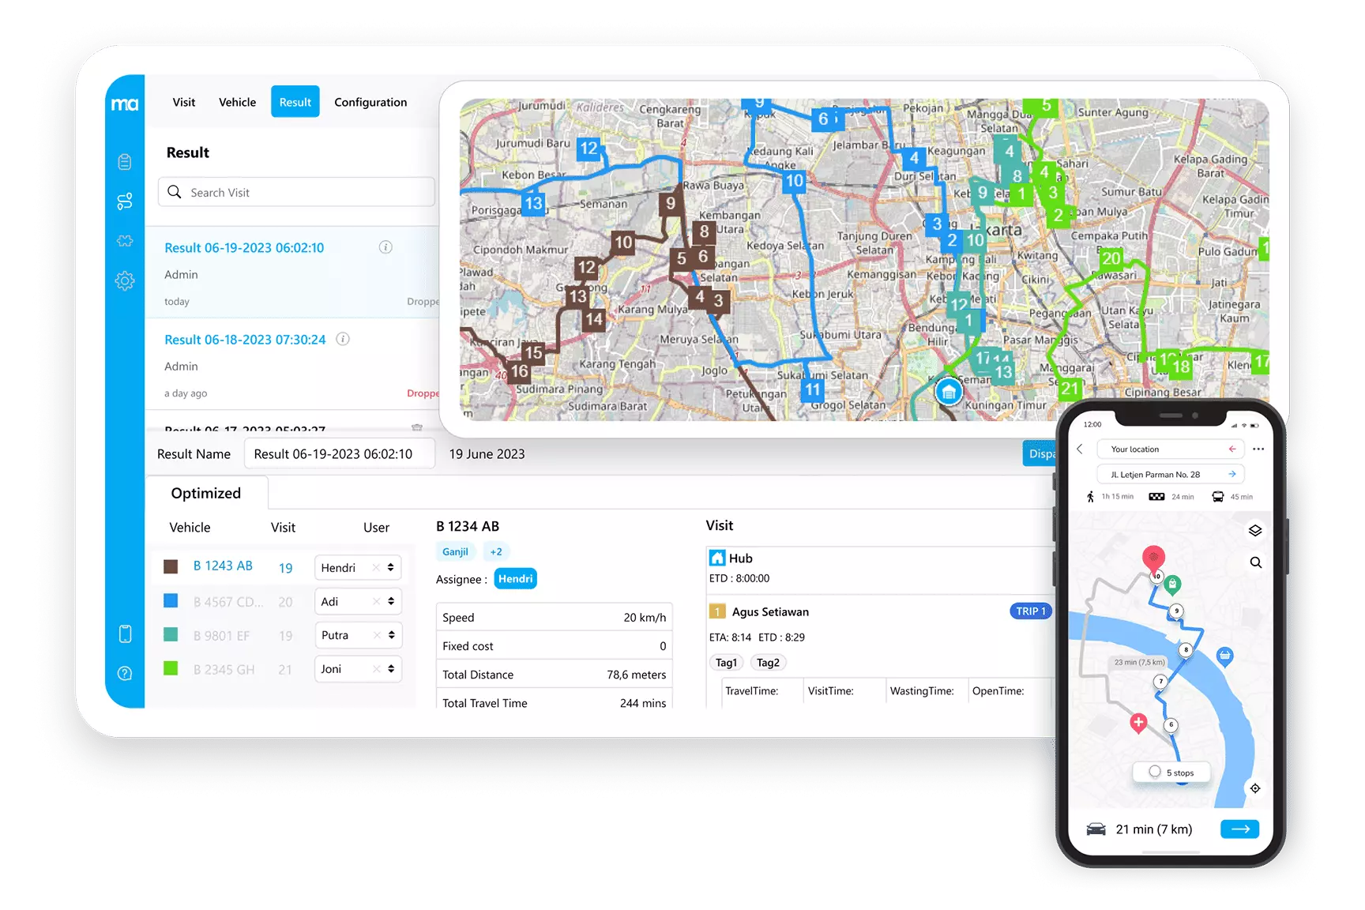Open the map layers button on phone
The image size is (1365, 910).
pyautogui.click(x=1255, y=530)
